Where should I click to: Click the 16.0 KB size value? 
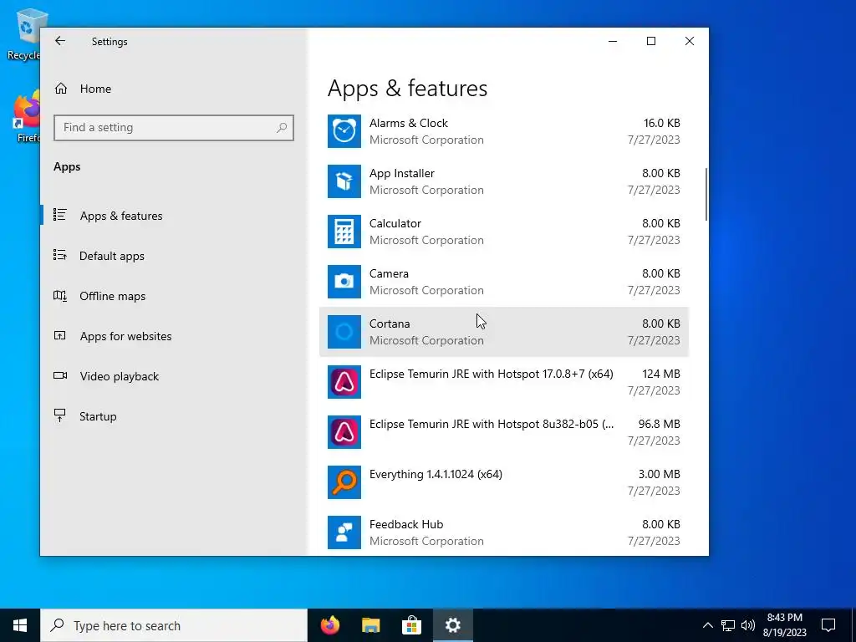click(662, 124)
